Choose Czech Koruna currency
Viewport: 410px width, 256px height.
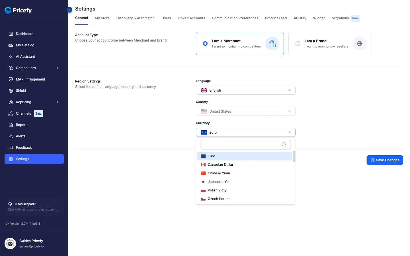[245, 199]
